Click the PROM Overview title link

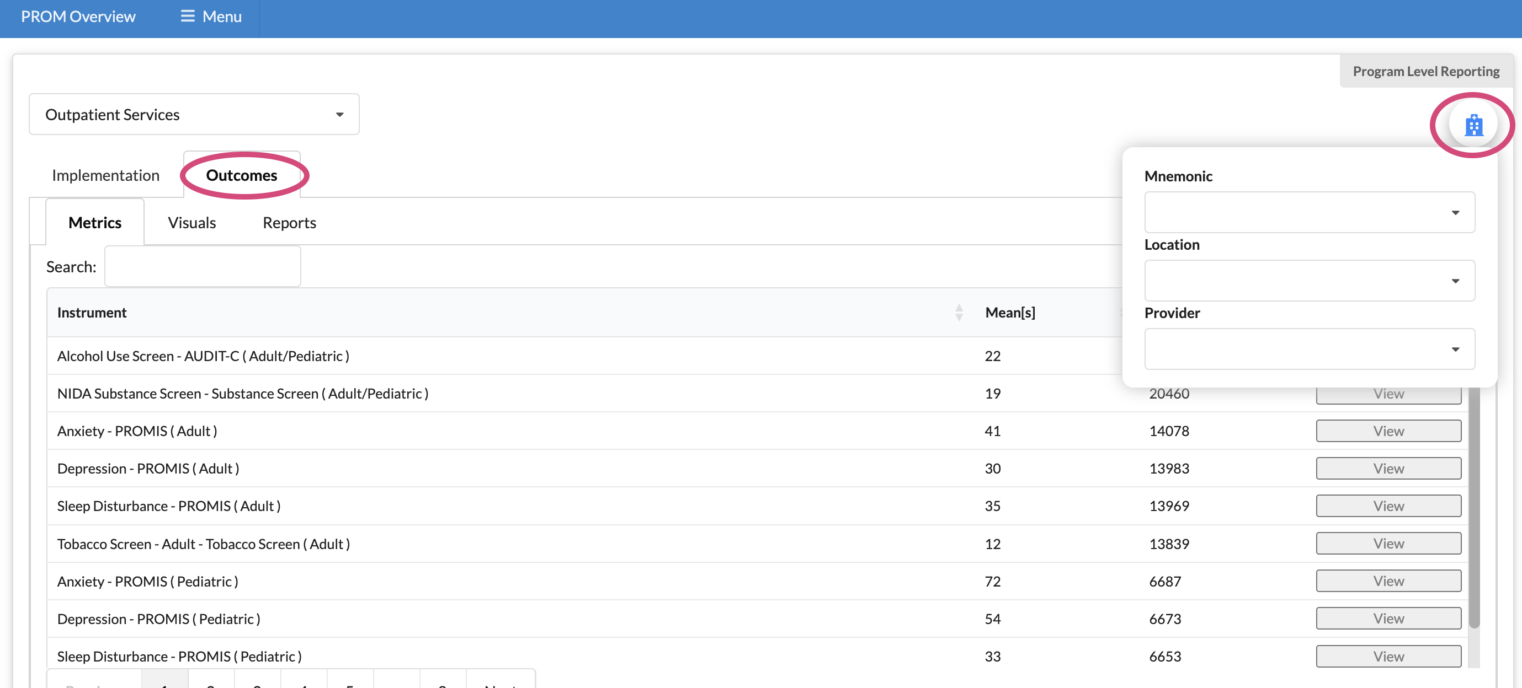pyautogui.click(x=78, y=17)
